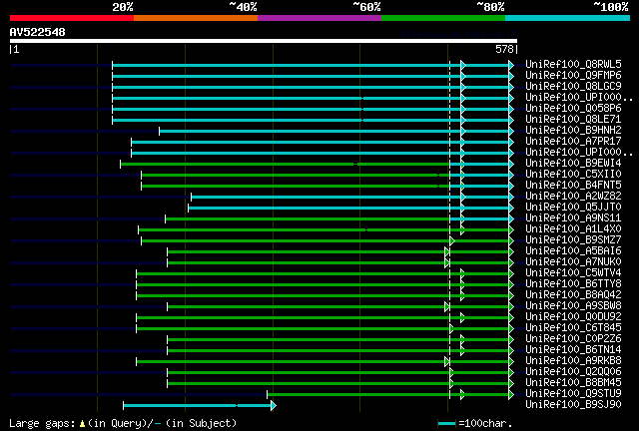This screenshot has width=639, height=431.
Task: Open hit UniRef100_Q8LE71 label
Action: tap(573, 120)
